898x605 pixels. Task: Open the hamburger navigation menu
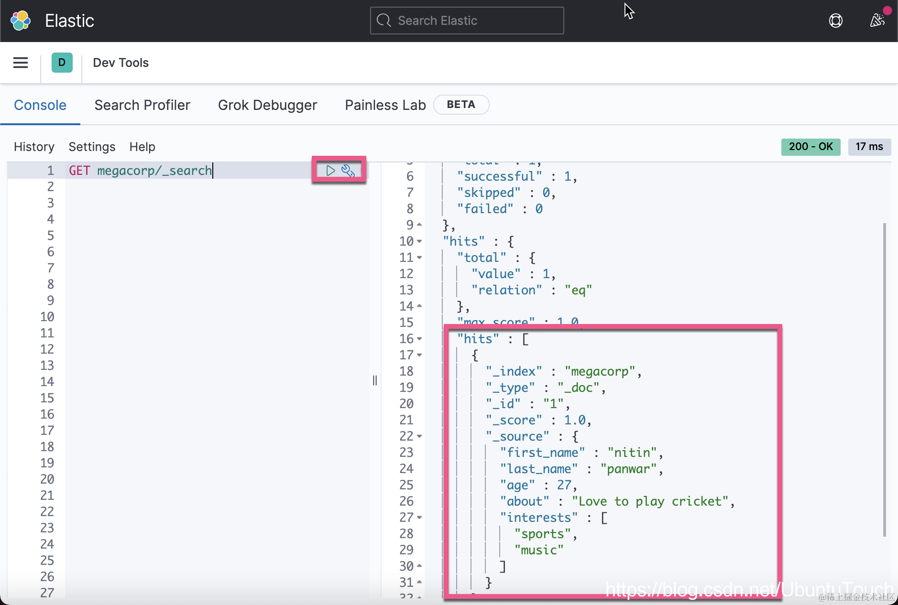click(21, 63)
